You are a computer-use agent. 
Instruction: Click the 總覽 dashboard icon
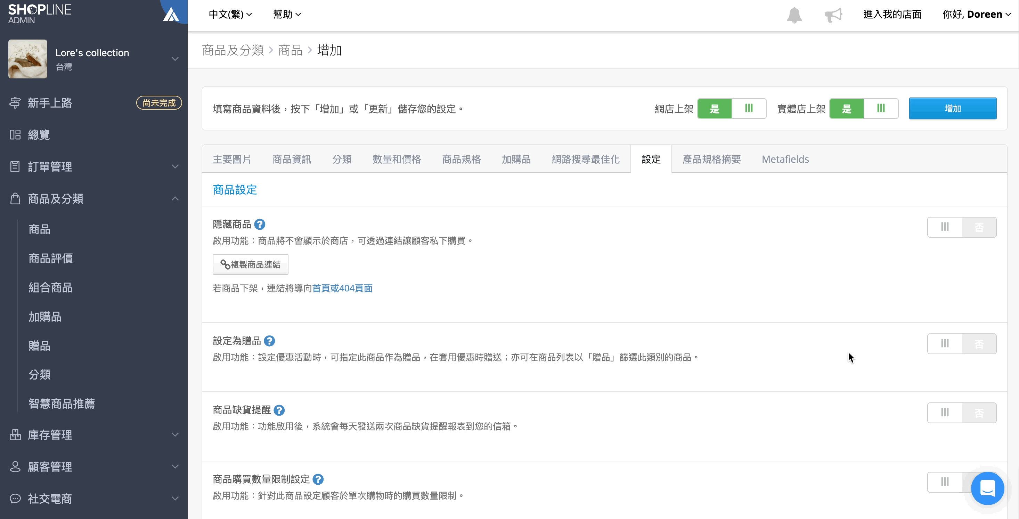[15, 135]
